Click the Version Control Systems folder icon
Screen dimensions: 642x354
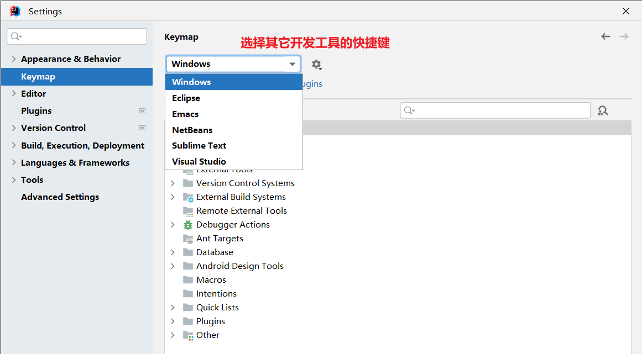coord(188,183)
